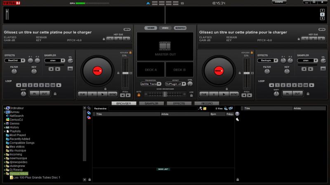Turn the right deck KEY knob
Image resolution: width=330 pixels, height=185 pixels.
[x=287, y=72]
